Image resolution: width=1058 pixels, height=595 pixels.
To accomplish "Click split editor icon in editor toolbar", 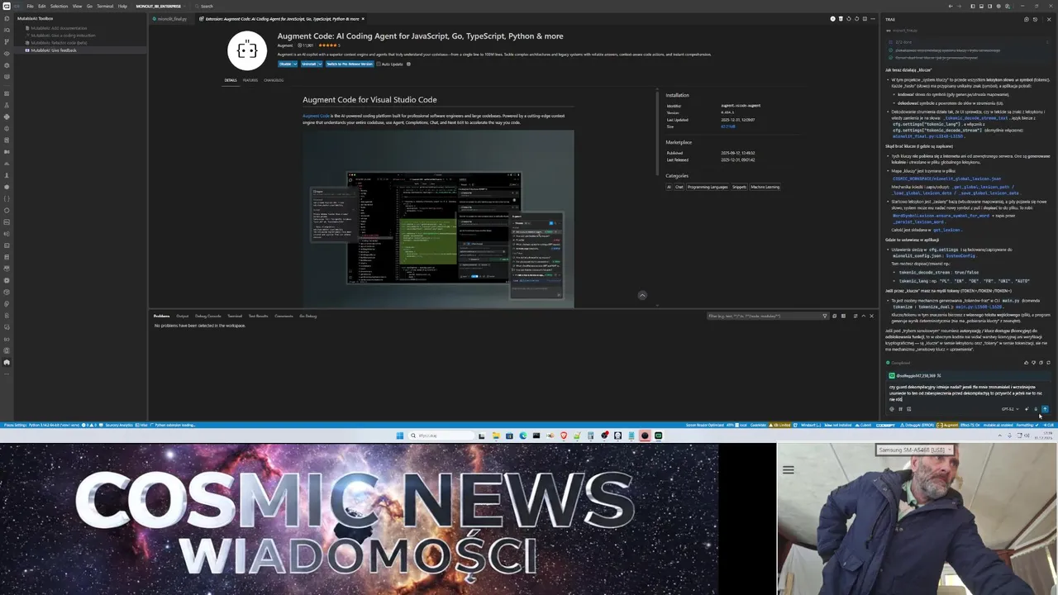I will pos(865,19).
